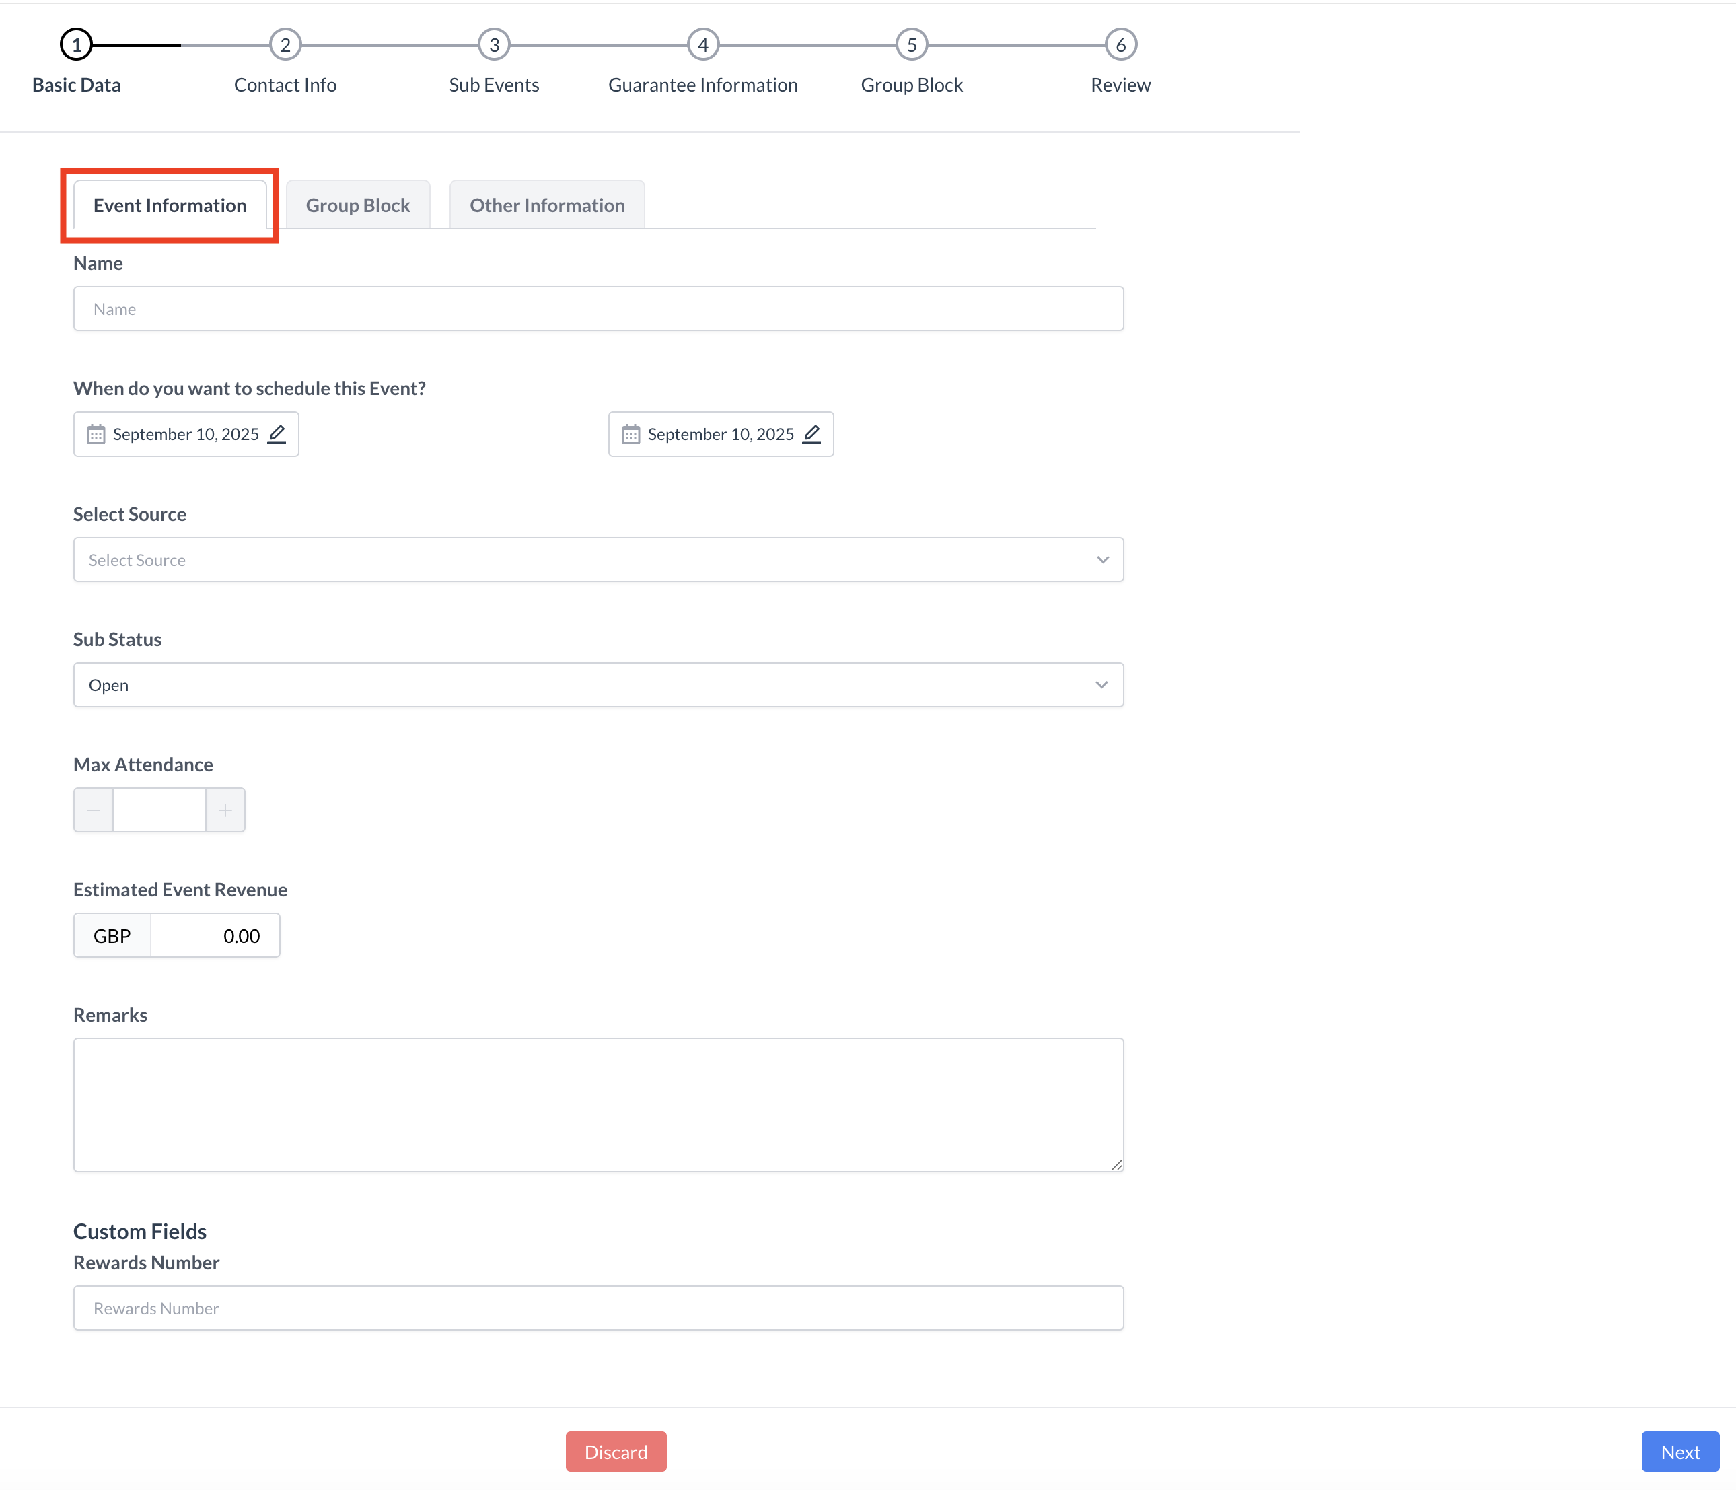Focus the Remarks text area
This screenshot has width=1736, height=1490.
click(x=598, y=1104)
